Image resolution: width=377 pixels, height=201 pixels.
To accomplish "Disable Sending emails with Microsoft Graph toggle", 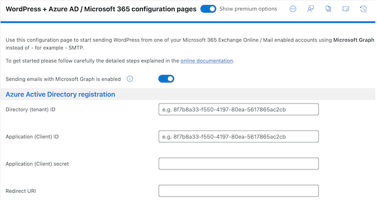I will [x=166, y=79].
